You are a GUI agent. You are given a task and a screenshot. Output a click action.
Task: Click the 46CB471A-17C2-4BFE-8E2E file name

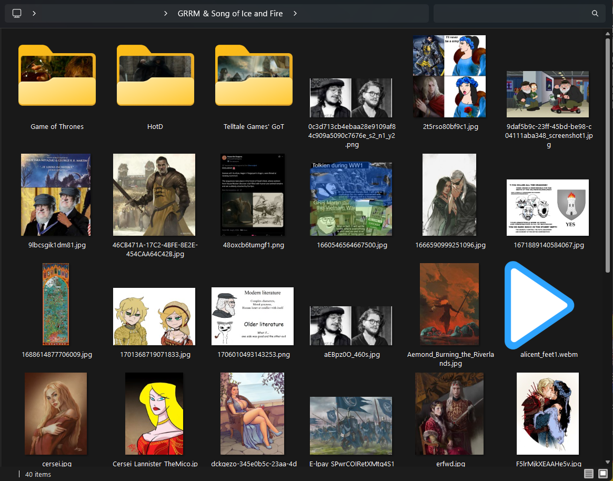155,249
